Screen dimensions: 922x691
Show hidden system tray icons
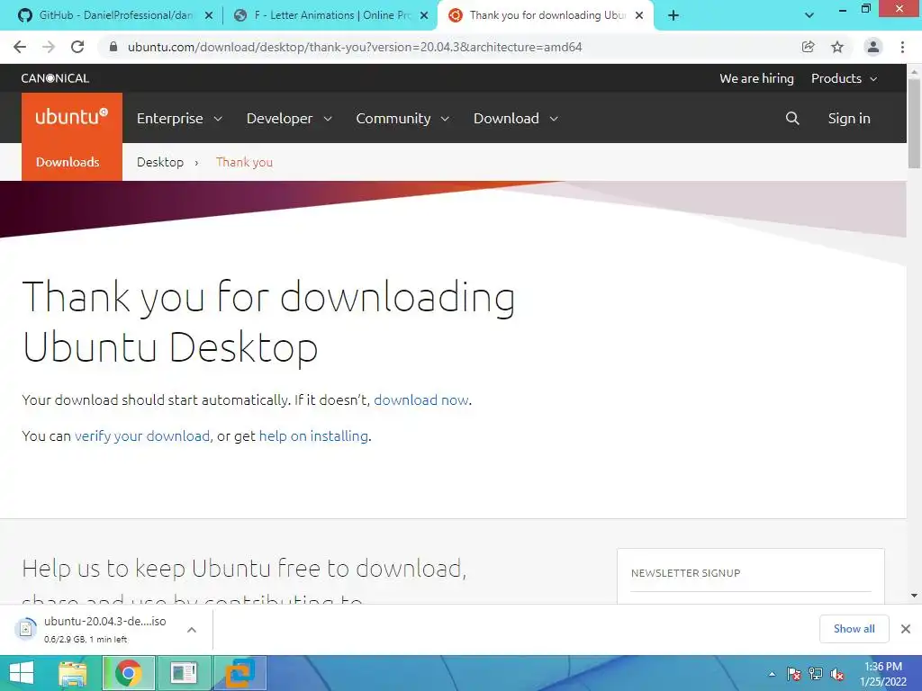772,674
